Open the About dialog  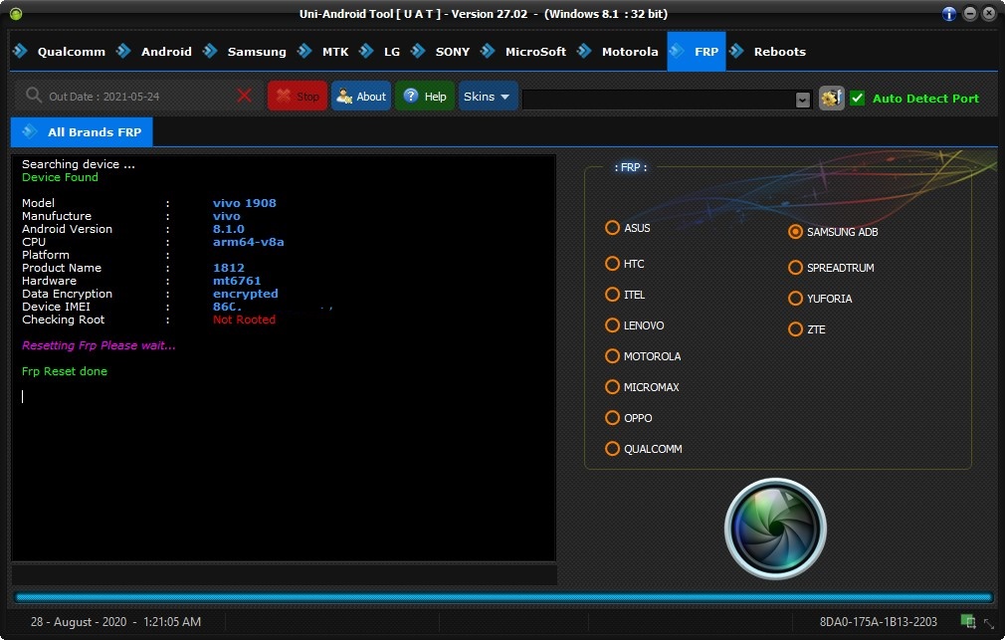click(x=361, y=97)
